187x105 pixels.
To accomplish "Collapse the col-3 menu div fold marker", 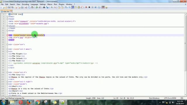I will point(7,49).
